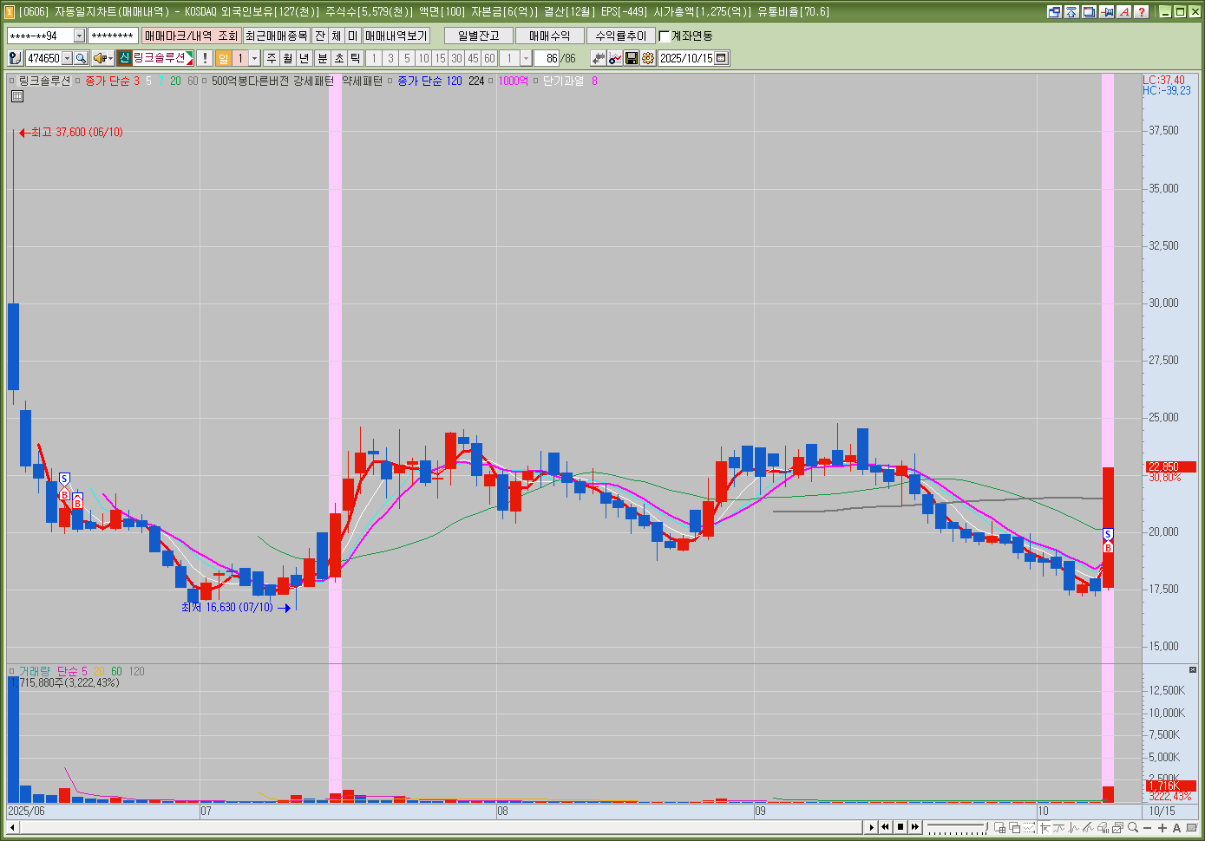Click the password input field
The width and height of the screenshot is (1205, 841).
click(113, 36)
